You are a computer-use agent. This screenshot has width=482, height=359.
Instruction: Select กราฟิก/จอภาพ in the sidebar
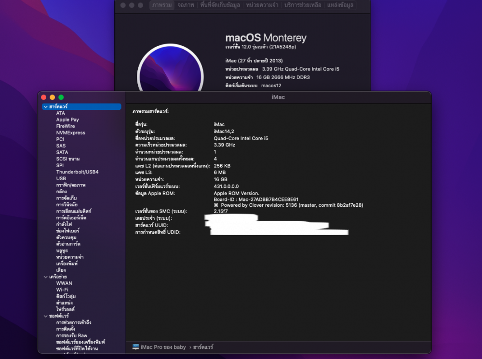coord(71,185)
